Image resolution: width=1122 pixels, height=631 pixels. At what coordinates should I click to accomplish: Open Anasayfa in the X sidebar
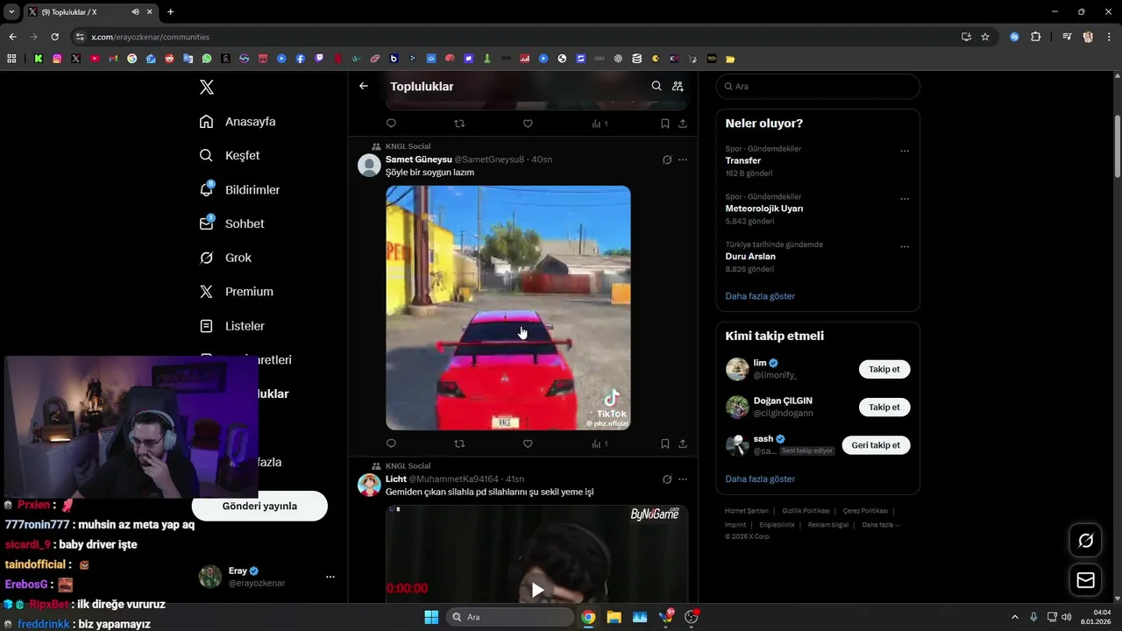point(238,122)
